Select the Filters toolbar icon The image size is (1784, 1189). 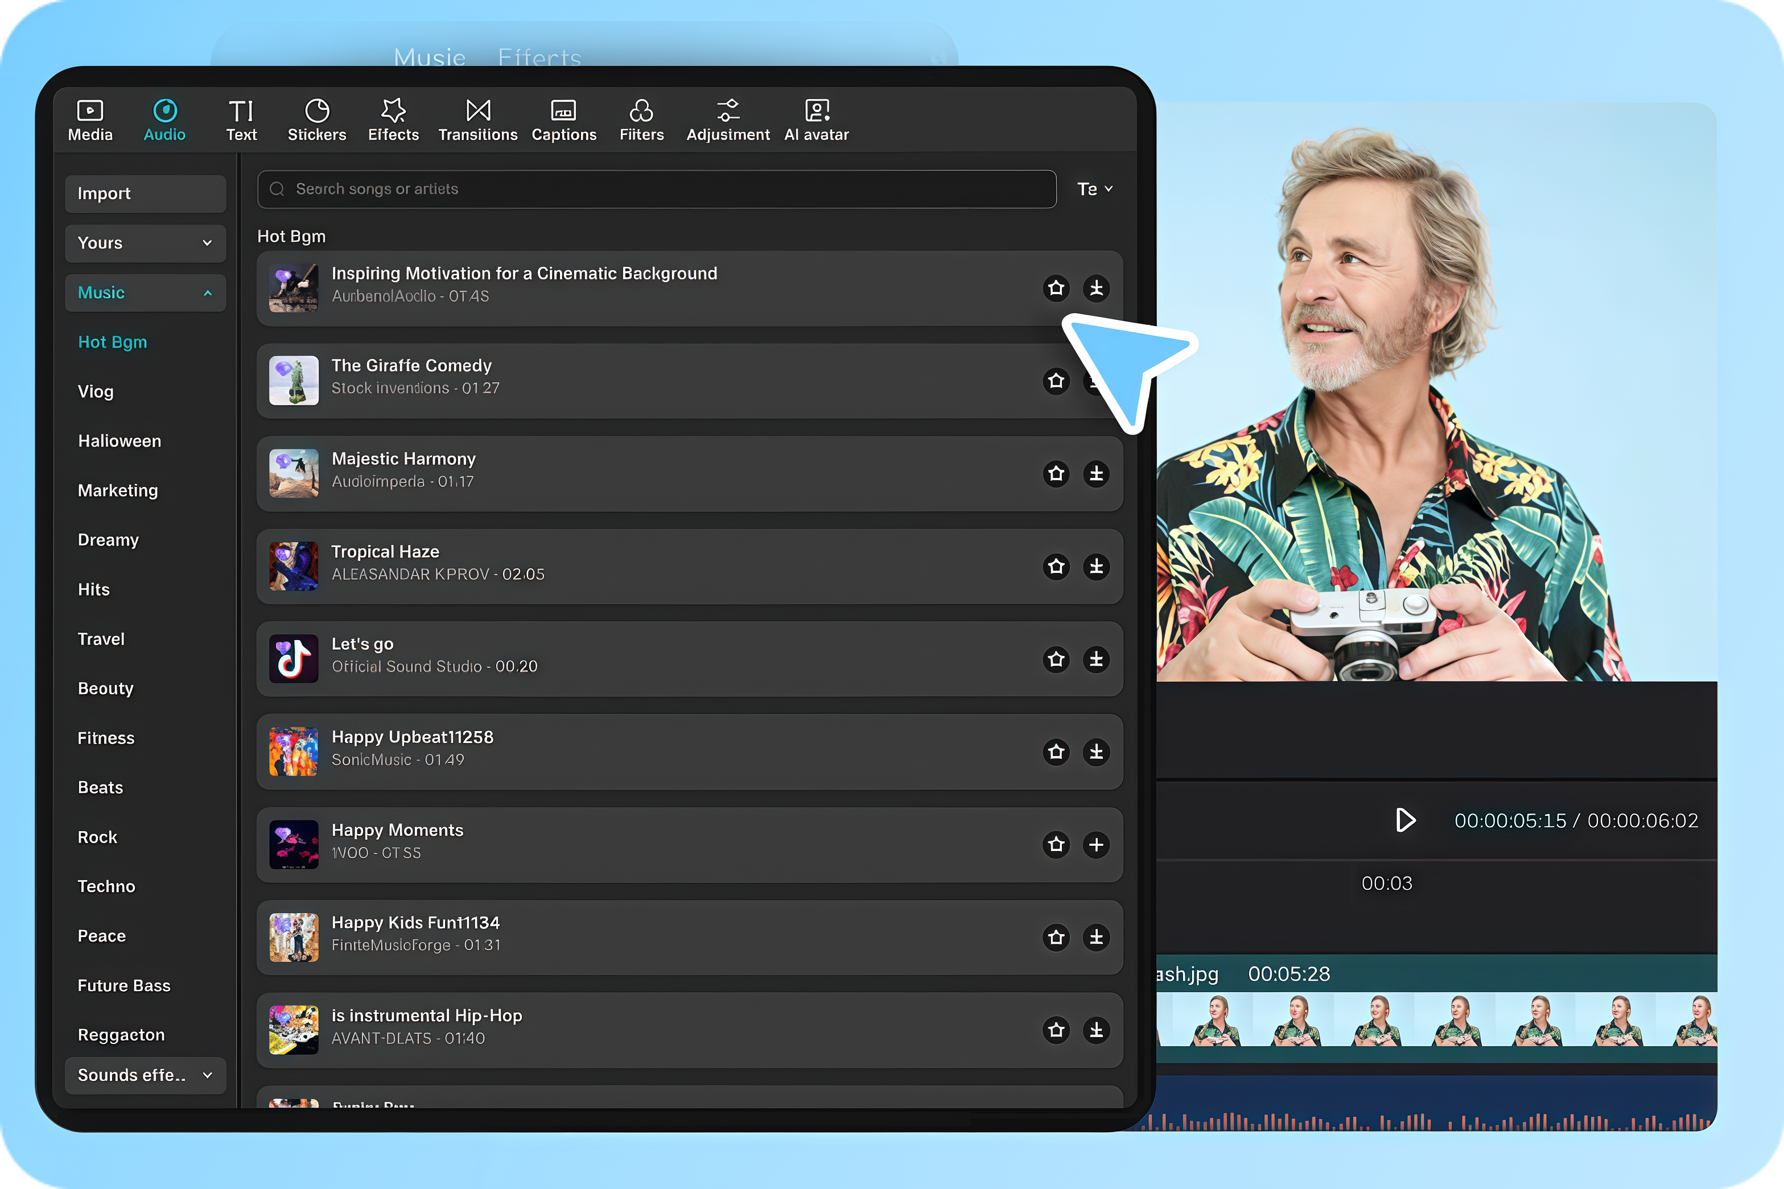(641, 112)
